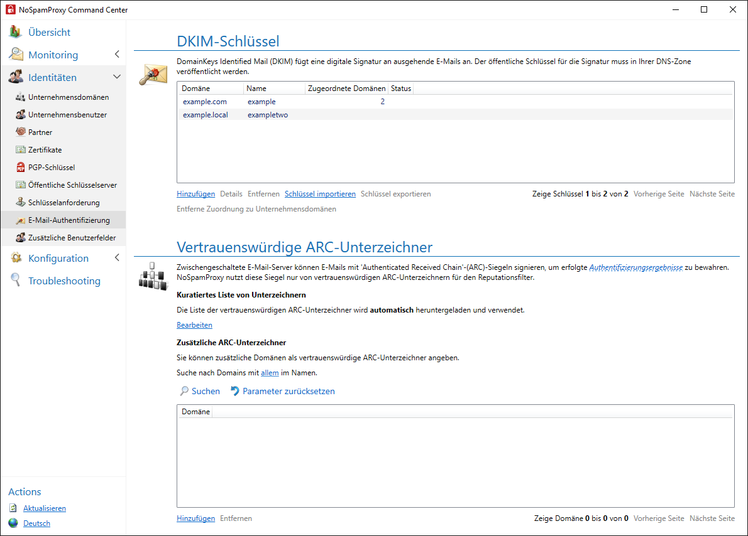Click the Schlüsselanforderung icon
The width and height of the screenshot is (748, 536).
[21, 203]
